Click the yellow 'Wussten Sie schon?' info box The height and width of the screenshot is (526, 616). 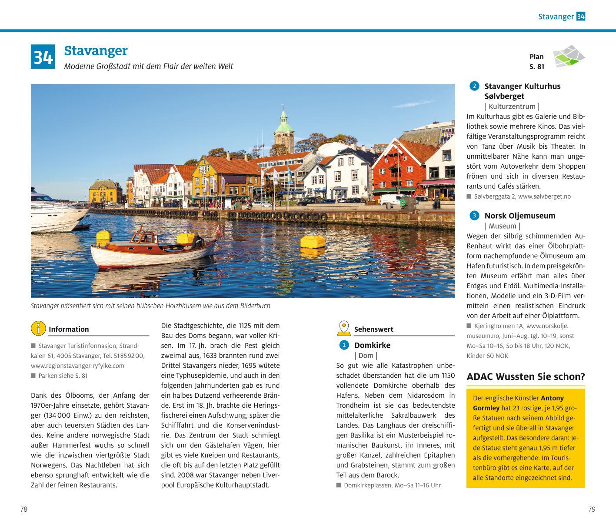coord(526,438)
